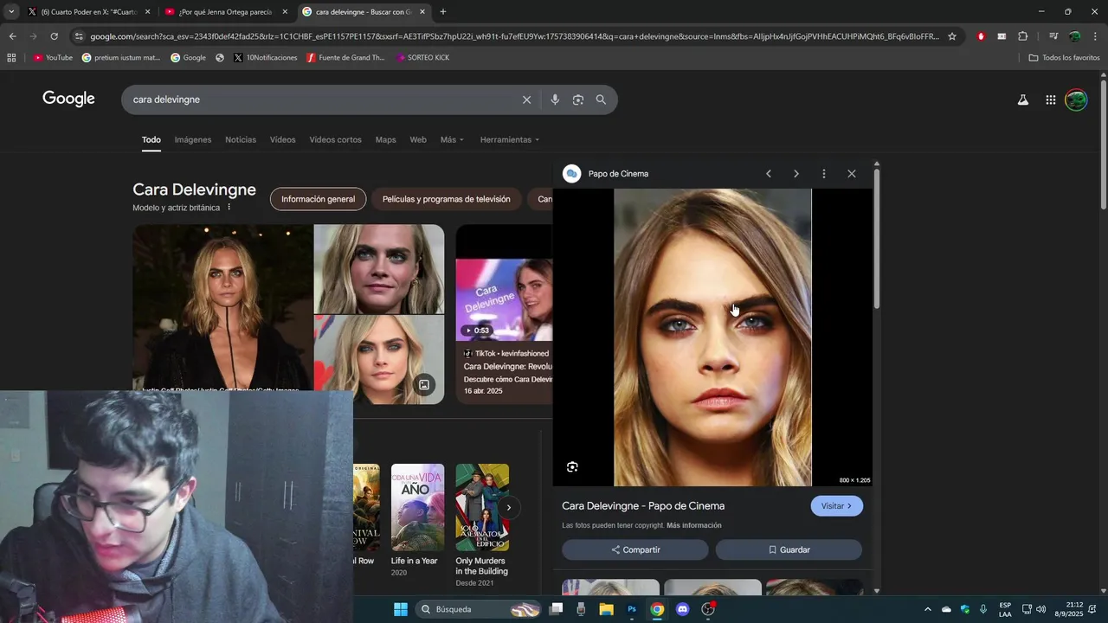
Task: Open Fuente de Grand Th... bookmark
Action: pos(345,58)
